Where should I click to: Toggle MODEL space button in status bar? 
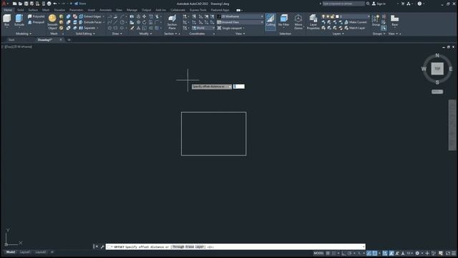click(318, 253)
